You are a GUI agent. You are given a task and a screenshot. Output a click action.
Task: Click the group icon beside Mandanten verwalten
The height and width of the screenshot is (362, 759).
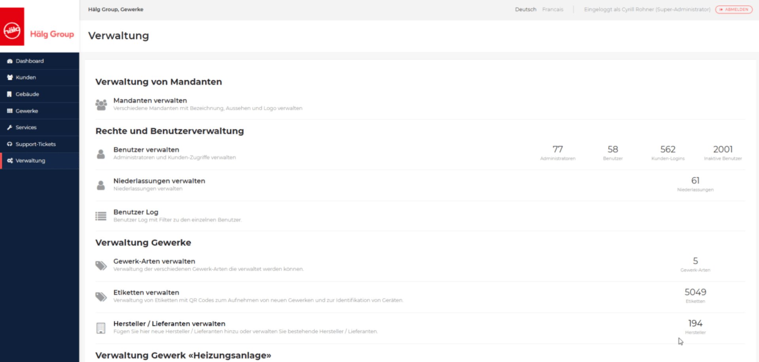click(101, 105)
